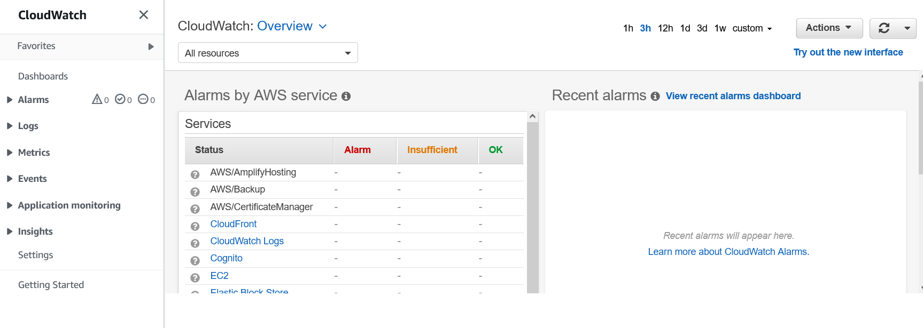Select the 3d time range
The image size is (923, 328).
tap(702, 28)
